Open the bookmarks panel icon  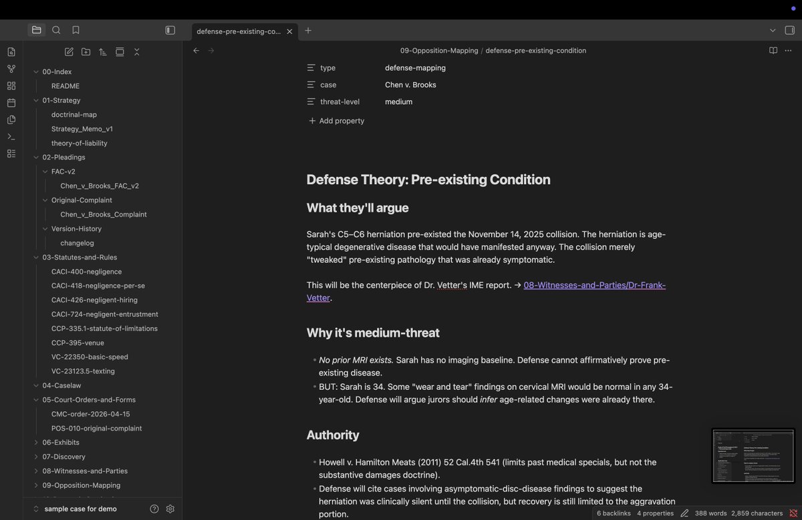pyautogui.click(x=76, y=30)
